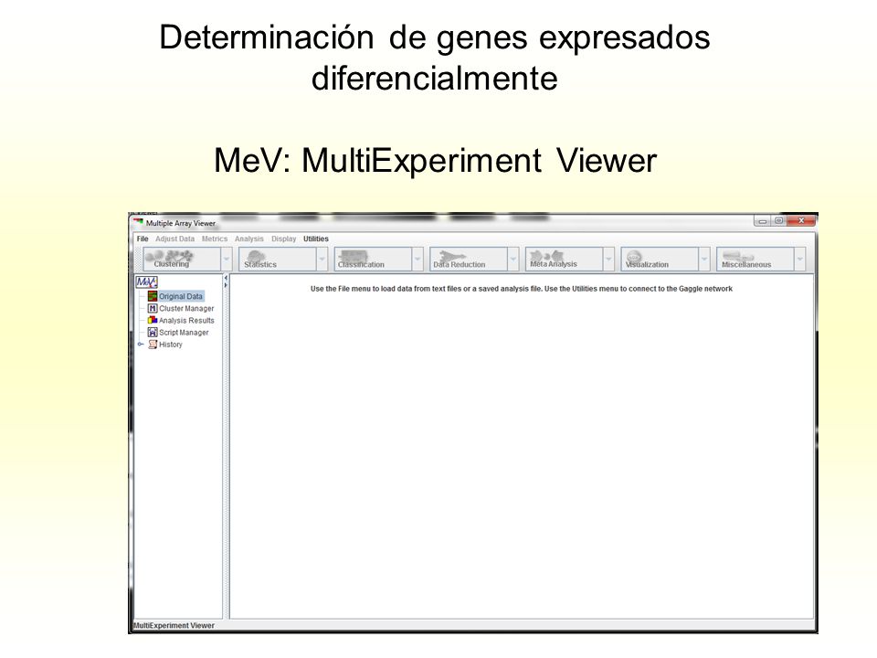This screenshot has height=658, width=877.
Task: Open the Analysis menu
Action: point(248,239)
